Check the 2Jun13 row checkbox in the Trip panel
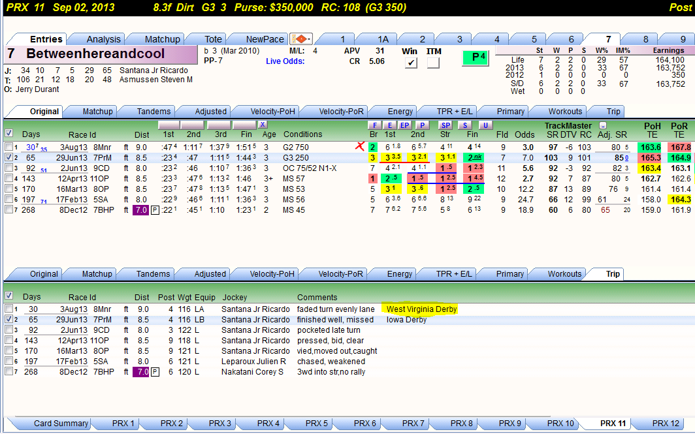The image size is (695, 434). (x=9, y=330)
